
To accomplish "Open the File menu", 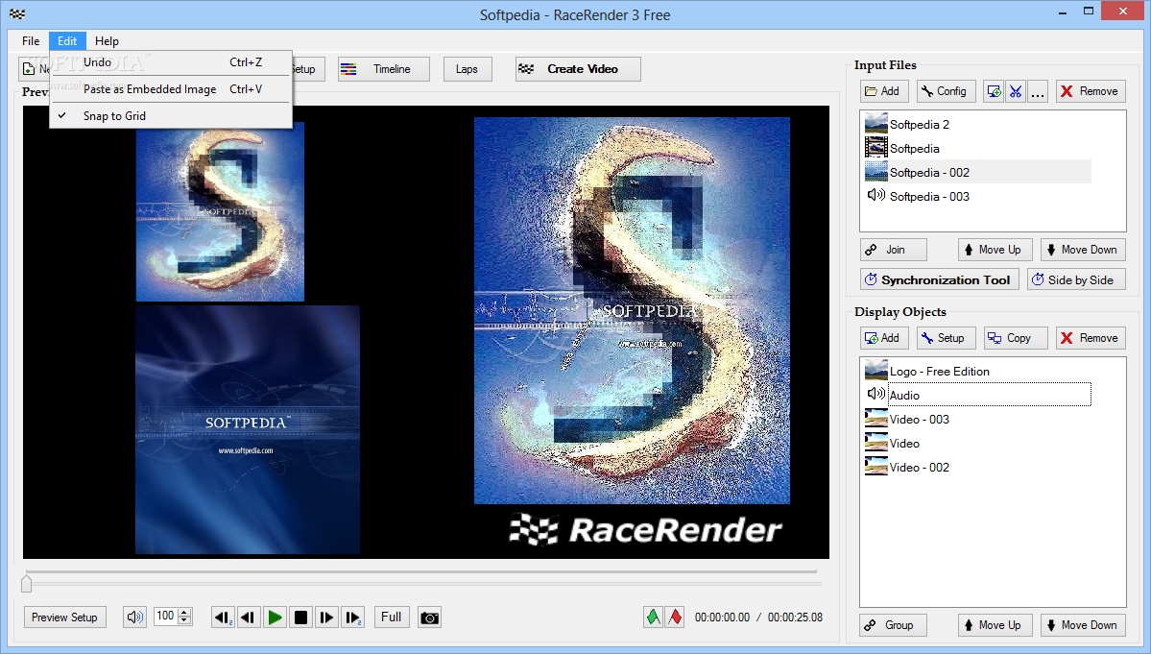I will [x=31, y=41].
